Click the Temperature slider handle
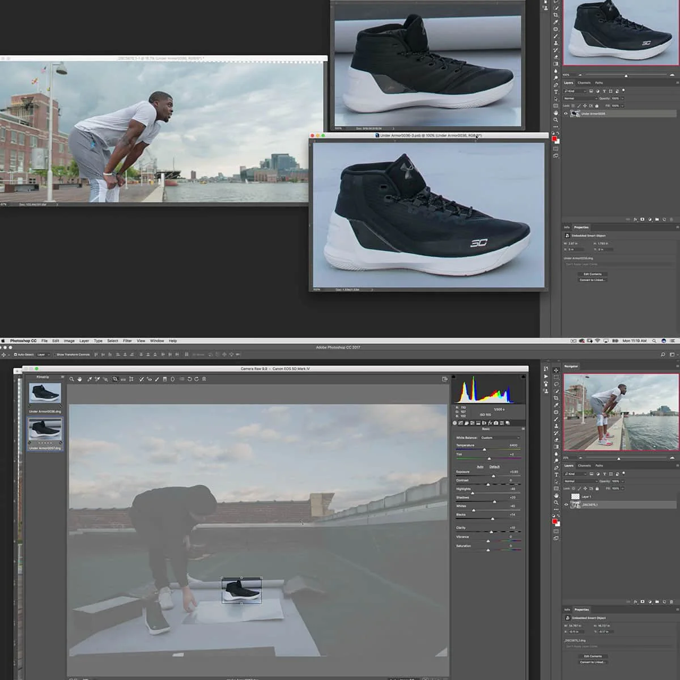The image size is (680, 680). click(484, 449)
